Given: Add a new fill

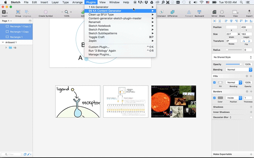Looking at the screenshot, I should pyautogui.click(x=251, y=76).
